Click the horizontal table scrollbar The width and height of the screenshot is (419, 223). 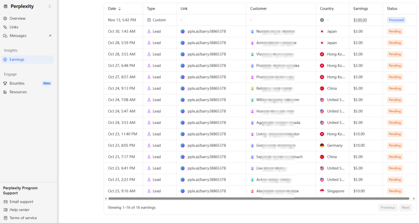coord(259,199)
